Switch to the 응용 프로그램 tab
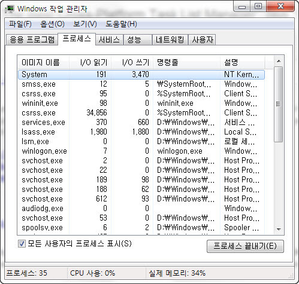The image size is (299, 284). [32, 39]
